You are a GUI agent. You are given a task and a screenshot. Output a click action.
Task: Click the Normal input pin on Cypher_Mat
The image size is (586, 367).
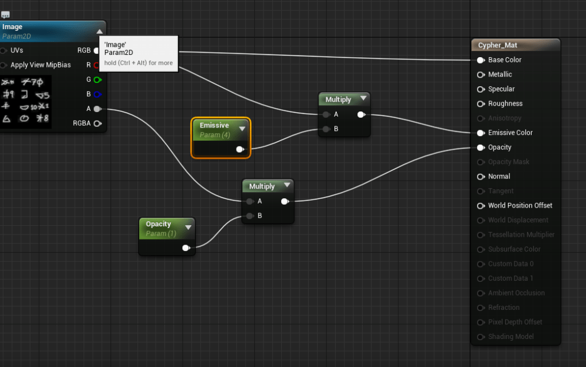[481, 177]
